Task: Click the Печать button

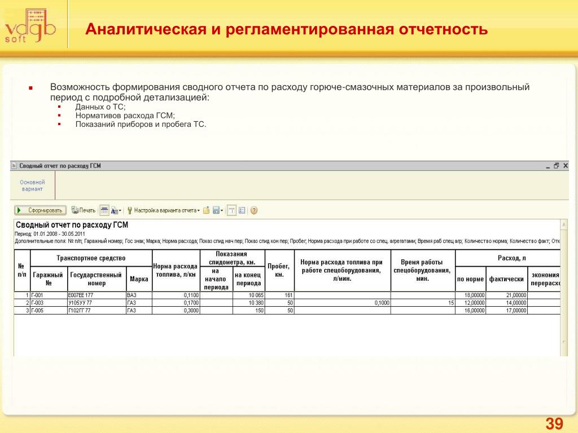Action: [x=84, y=210]
